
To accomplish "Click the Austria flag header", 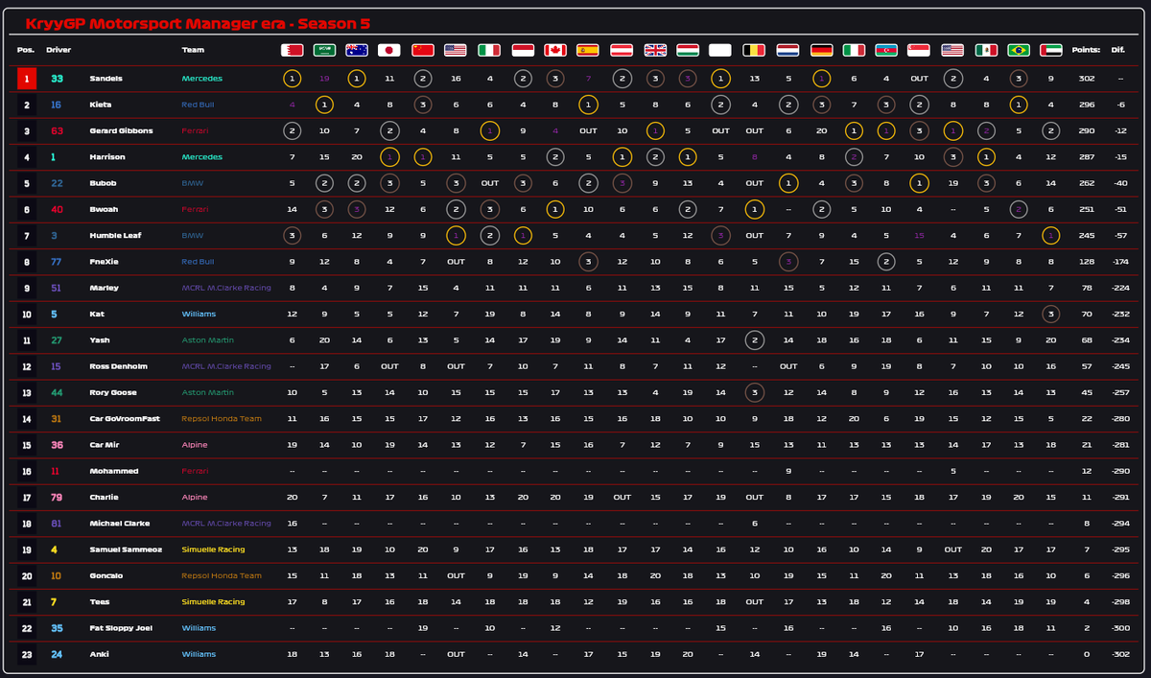I will [622, 50].
